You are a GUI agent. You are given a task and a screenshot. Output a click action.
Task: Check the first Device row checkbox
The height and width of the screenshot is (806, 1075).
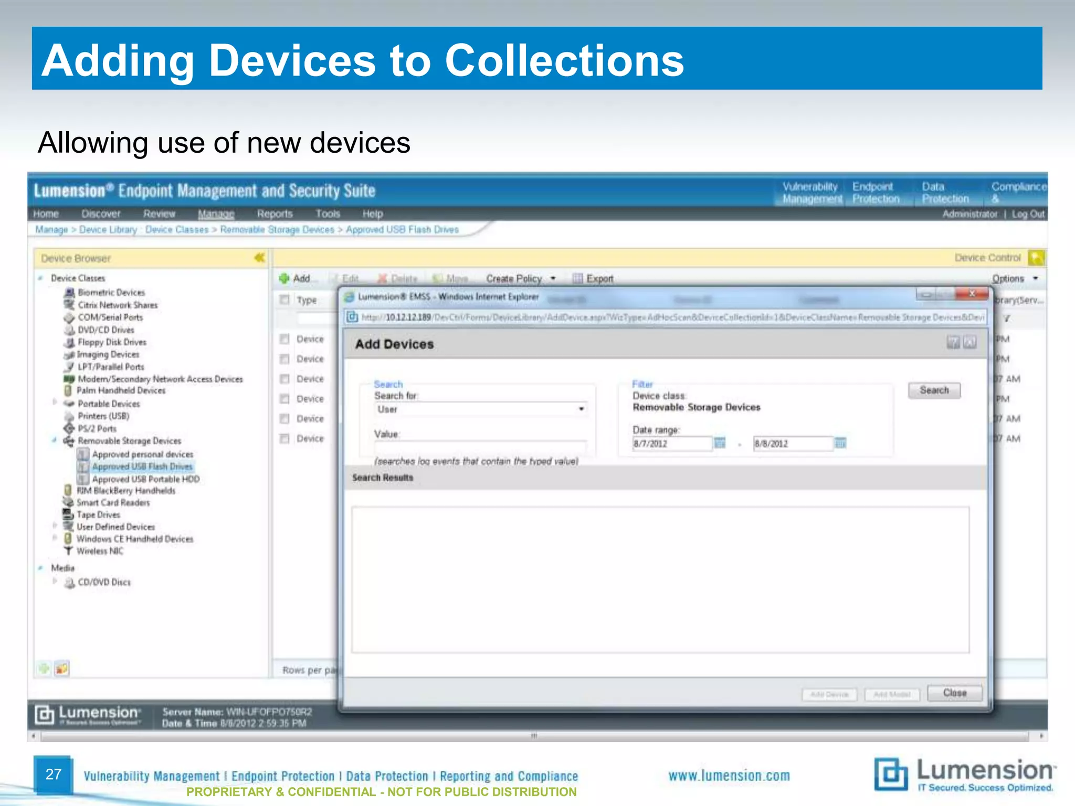(284, 339)
